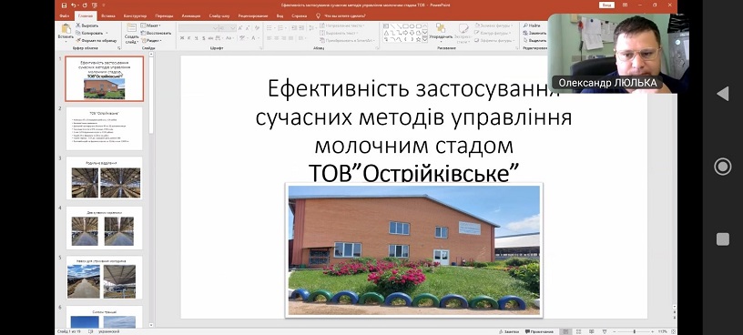Toggle strikethrough formatting
The width and height of the screenshot is (743, 335).
click(x=210, y=38)
